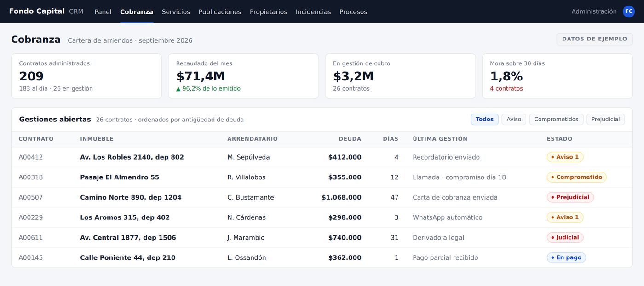Click the Judicial status badge
644x286 pixels.
[x=565, y=238]
